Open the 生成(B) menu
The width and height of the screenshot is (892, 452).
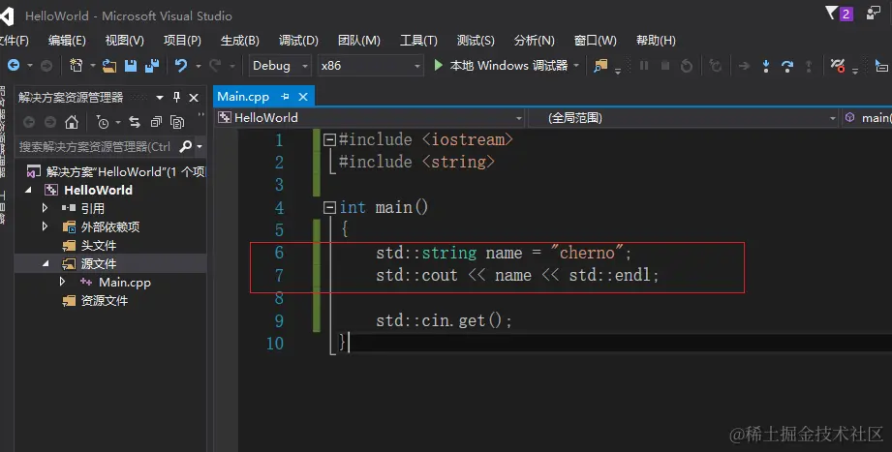(x=239, y=41)
